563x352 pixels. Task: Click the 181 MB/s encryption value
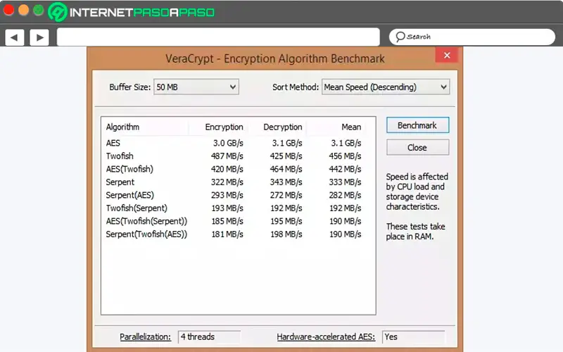point(227,234)
